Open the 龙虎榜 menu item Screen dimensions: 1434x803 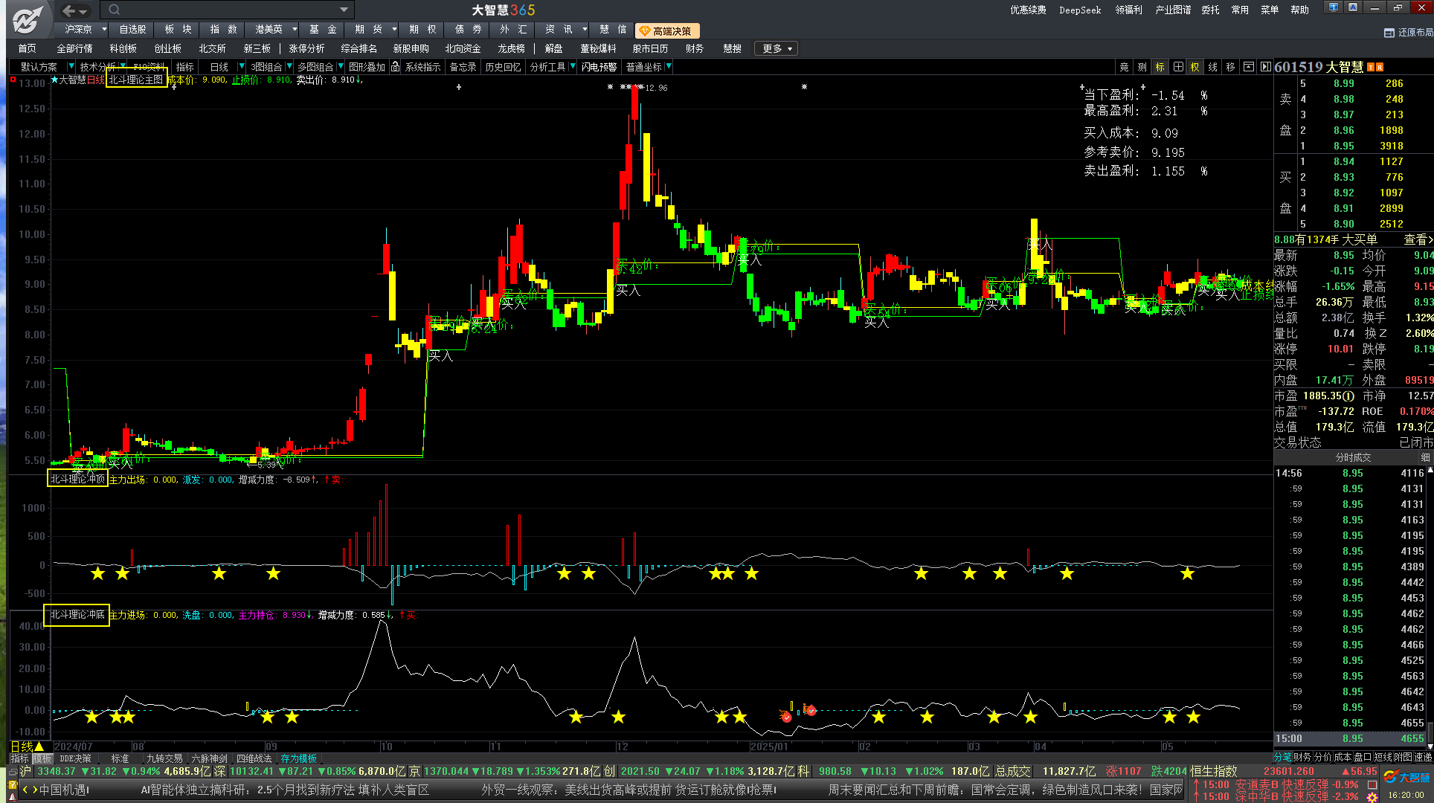pos(512,48)
